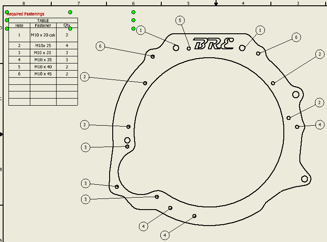
Task: Select balloon 1 on the upper right
Action: tap(260, 30)
